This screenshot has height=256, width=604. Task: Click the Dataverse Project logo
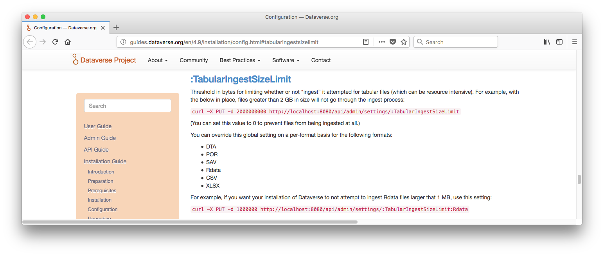coord(104,60)
